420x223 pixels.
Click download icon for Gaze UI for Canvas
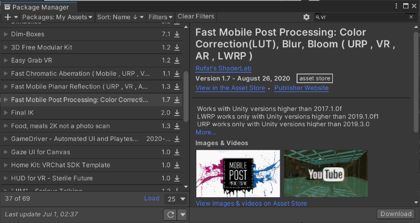177,152
